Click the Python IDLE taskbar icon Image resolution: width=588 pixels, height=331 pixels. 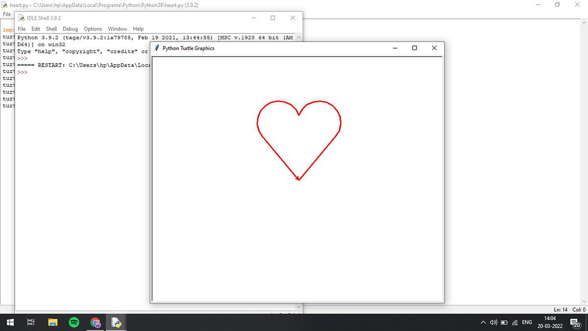pyautogui.click(x=116, y=322)
